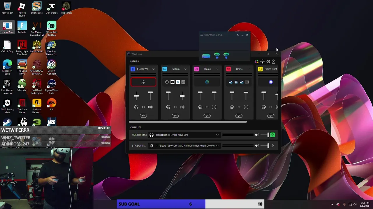Open the colorful effects marketplace icon in Wave Link

coord(257,62)
